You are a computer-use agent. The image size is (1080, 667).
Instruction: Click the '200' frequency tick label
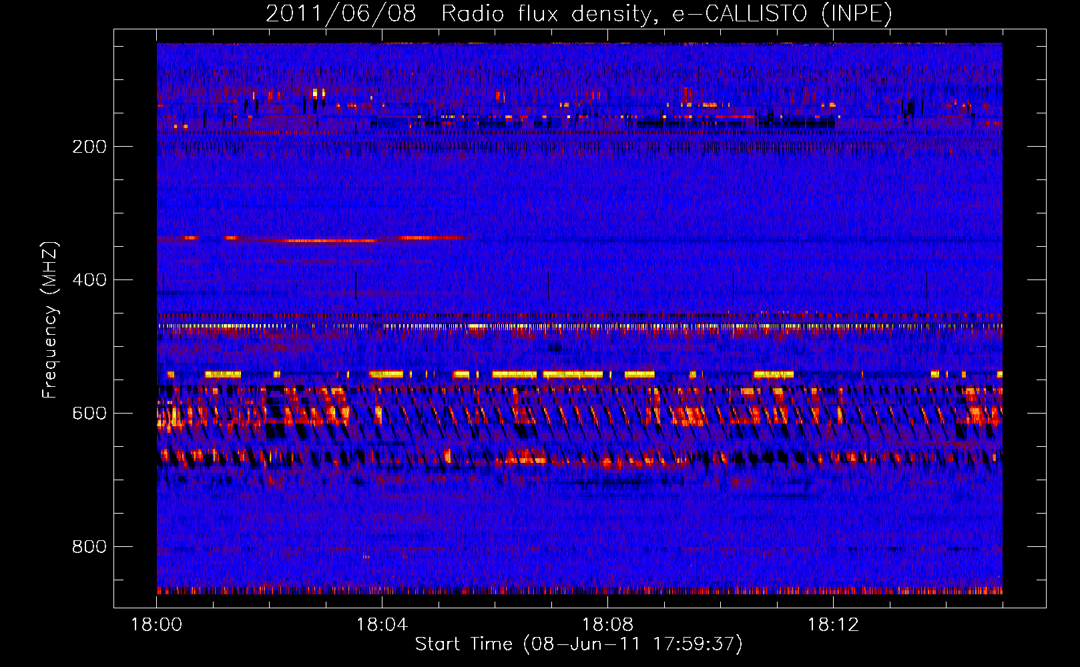click(89, 147)
